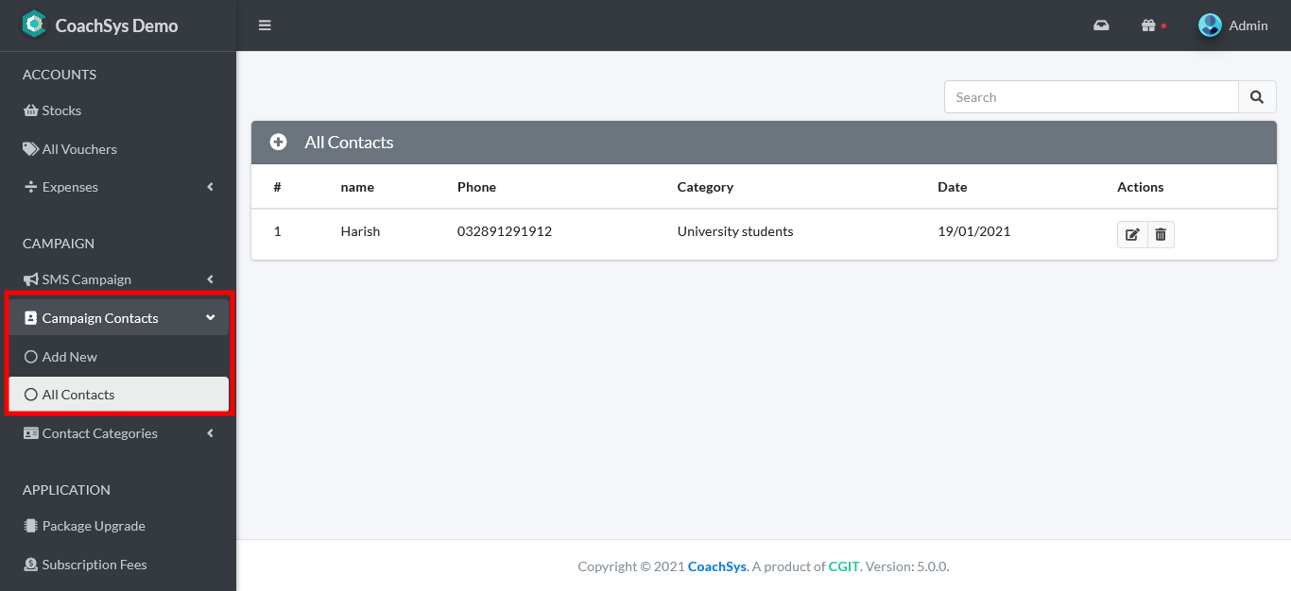Select Add New under Campaign Contacts

pos(70,356)
